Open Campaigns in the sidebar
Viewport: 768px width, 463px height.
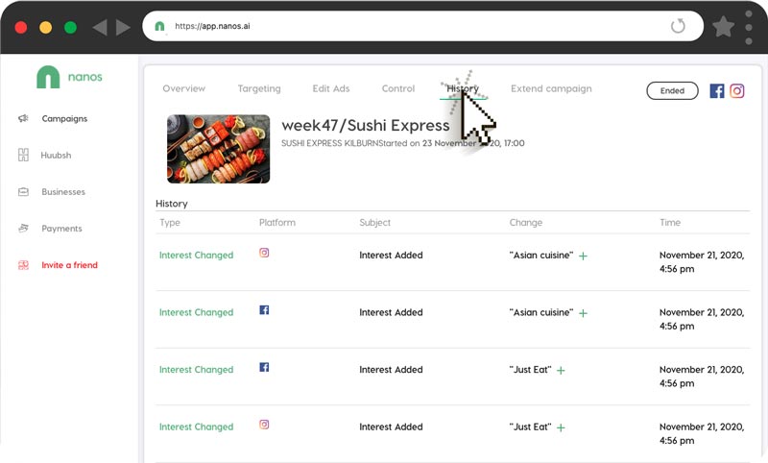click(64, 118)
